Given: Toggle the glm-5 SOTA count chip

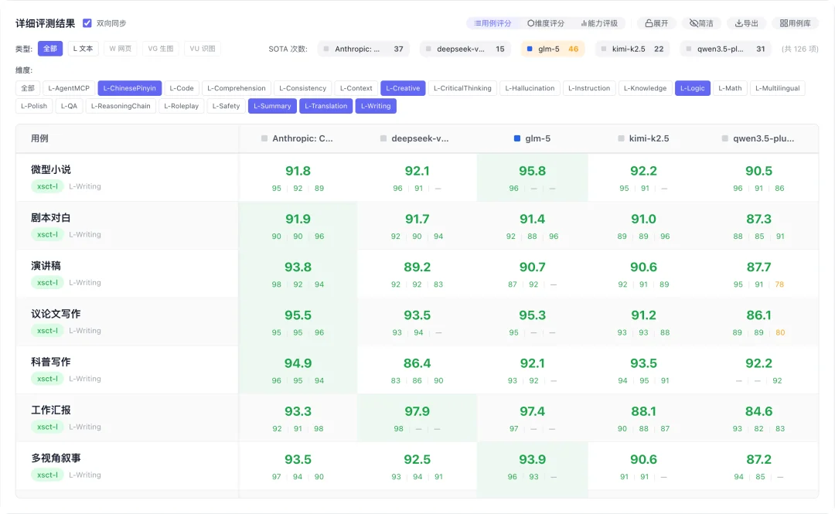Looking at the screenshot, I should pos(552,49).
